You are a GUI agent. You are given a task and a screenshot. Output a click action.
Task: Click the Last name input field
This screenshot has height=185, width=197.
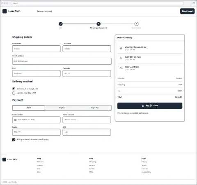pyautogui.click(x=87, y=49)
